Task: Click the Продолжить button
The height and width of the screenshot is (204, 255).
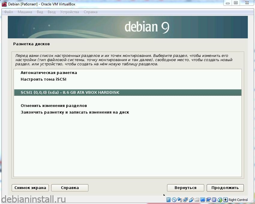Action: tap(225, 188)
